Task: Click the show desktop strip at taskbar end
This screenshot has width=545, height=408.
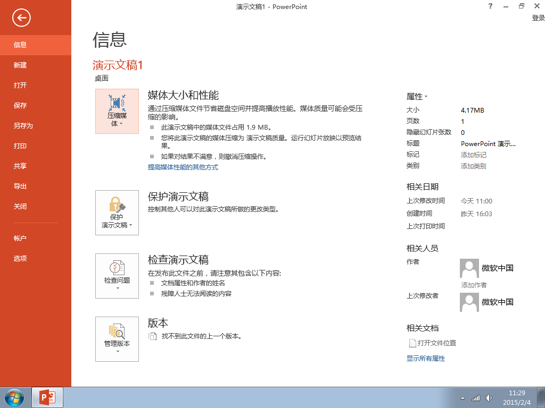Action: tap(541, 397)
